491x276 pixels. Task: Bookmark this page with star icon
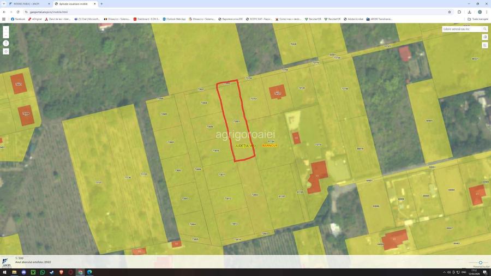click(x=450, y=11)
